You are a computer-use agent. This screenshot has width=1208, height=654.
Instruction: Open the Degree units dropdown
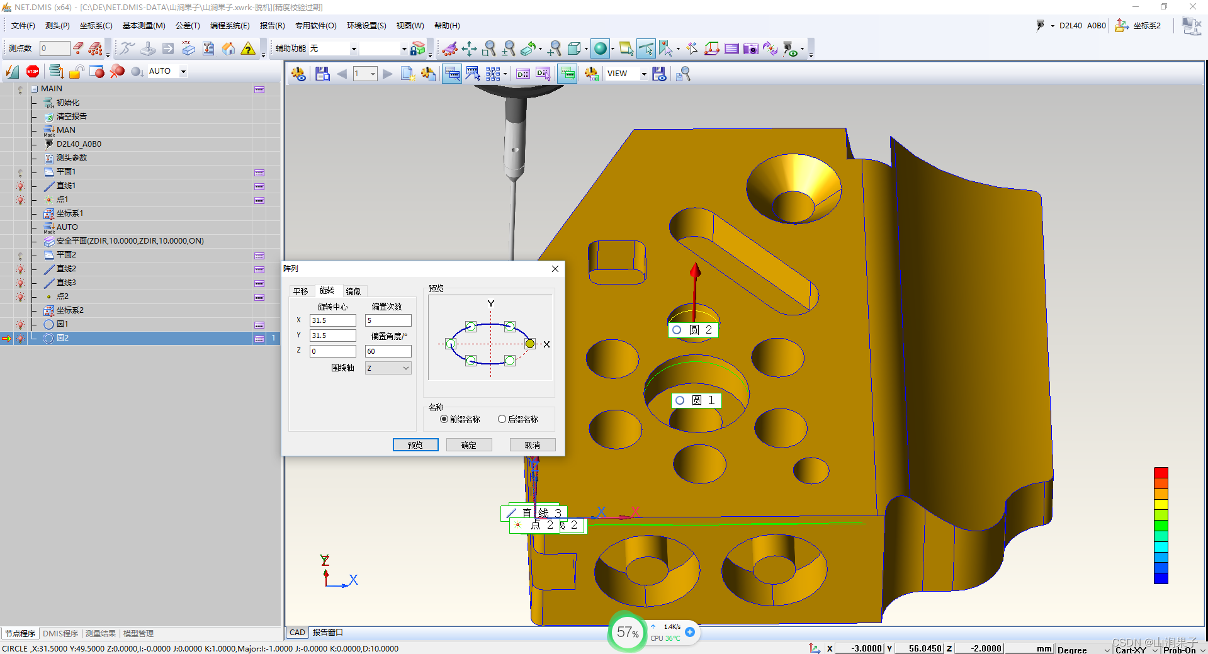click(x=1107, y=650)
